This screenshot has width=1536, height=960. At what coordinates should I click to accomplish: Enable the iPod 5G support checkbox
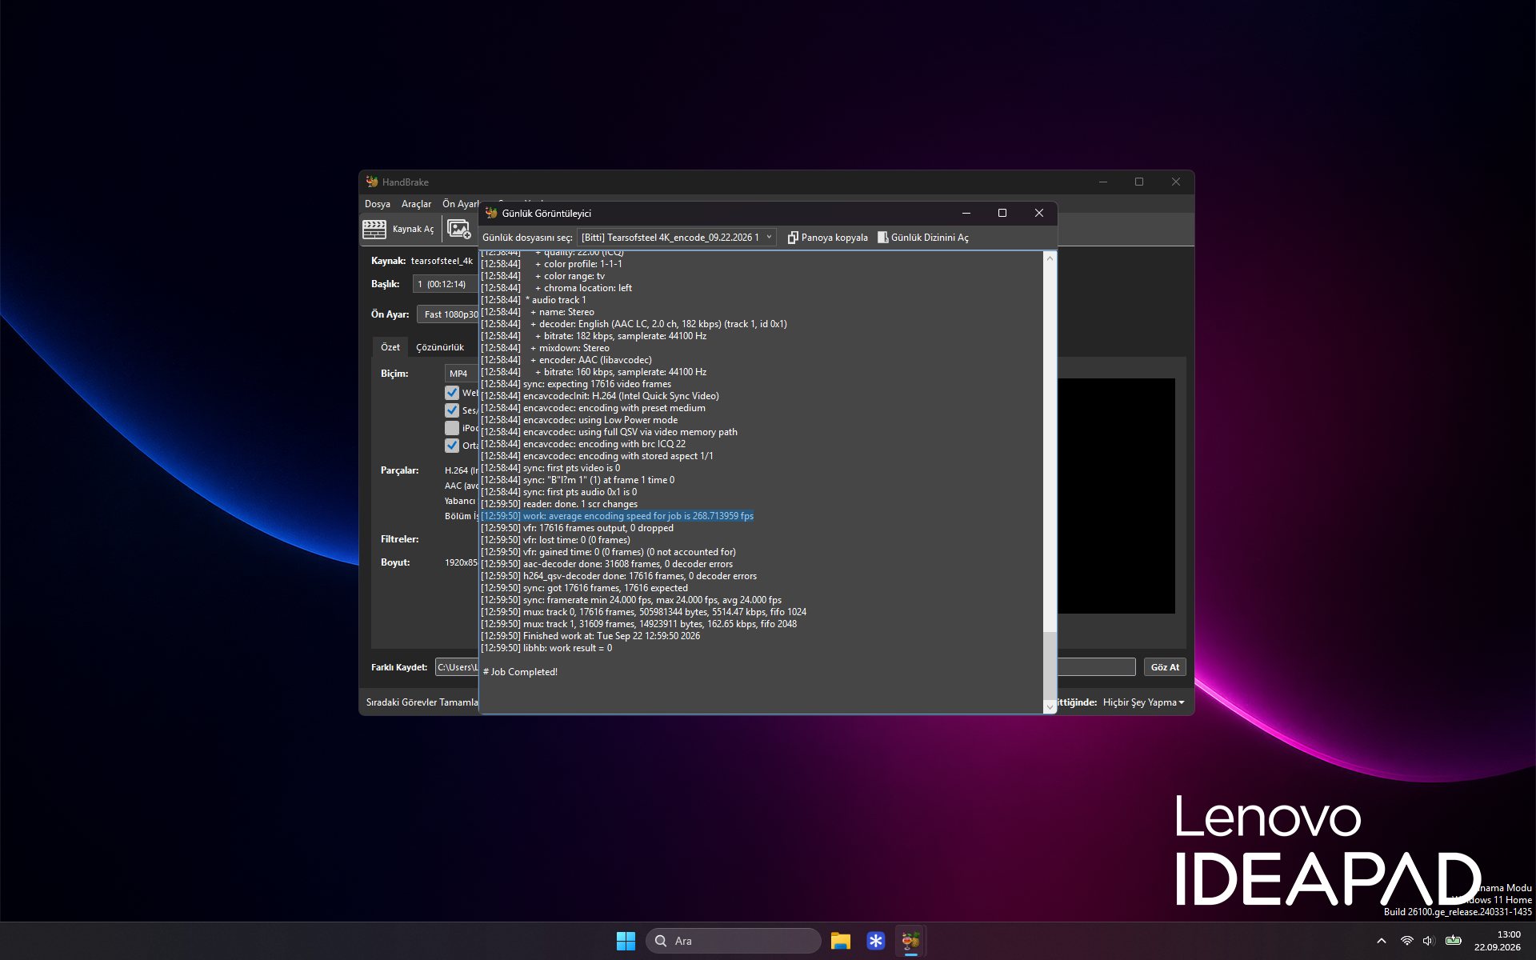click(452, 428)
